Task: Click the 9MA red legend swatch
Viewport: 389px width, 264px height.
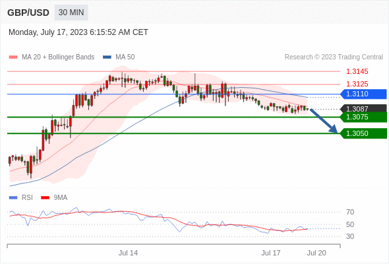Action: [x=45, y=198]
